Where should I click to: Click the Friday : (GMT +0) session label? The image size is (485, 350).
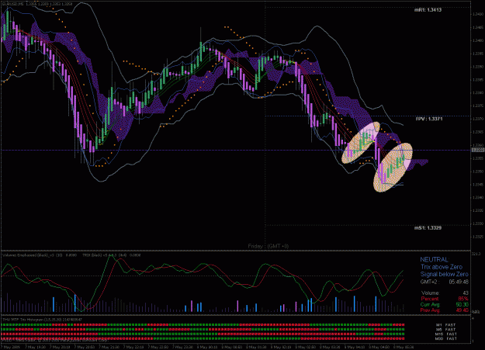[268, 246]
